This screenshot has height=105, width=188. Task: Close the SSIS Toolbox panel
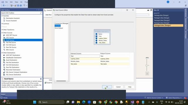(x=41, y=10)
